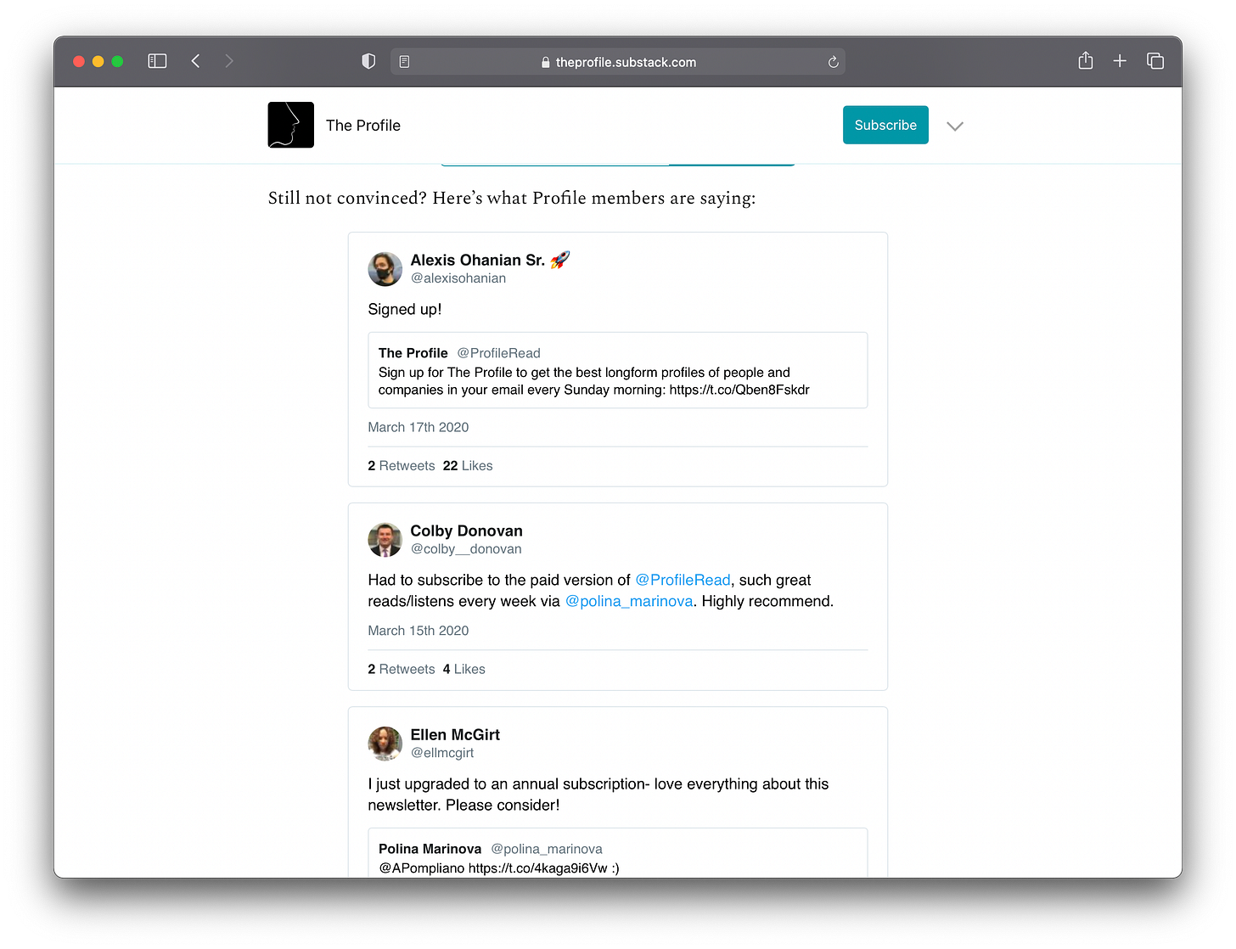Expand the dropdown beside Subscribe
This screenshot has width=1236, height=949.
tap(955, 126)
